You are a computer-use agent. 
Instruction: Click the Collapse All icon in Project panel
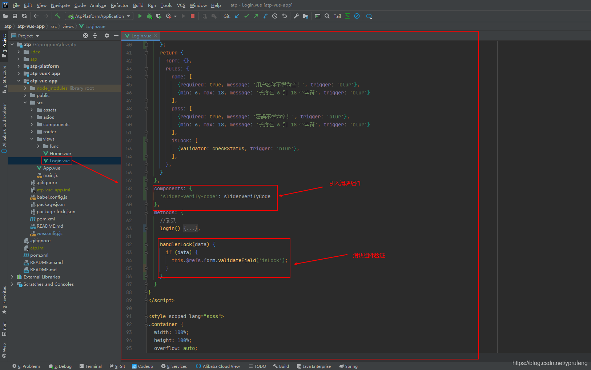point(95,36)
